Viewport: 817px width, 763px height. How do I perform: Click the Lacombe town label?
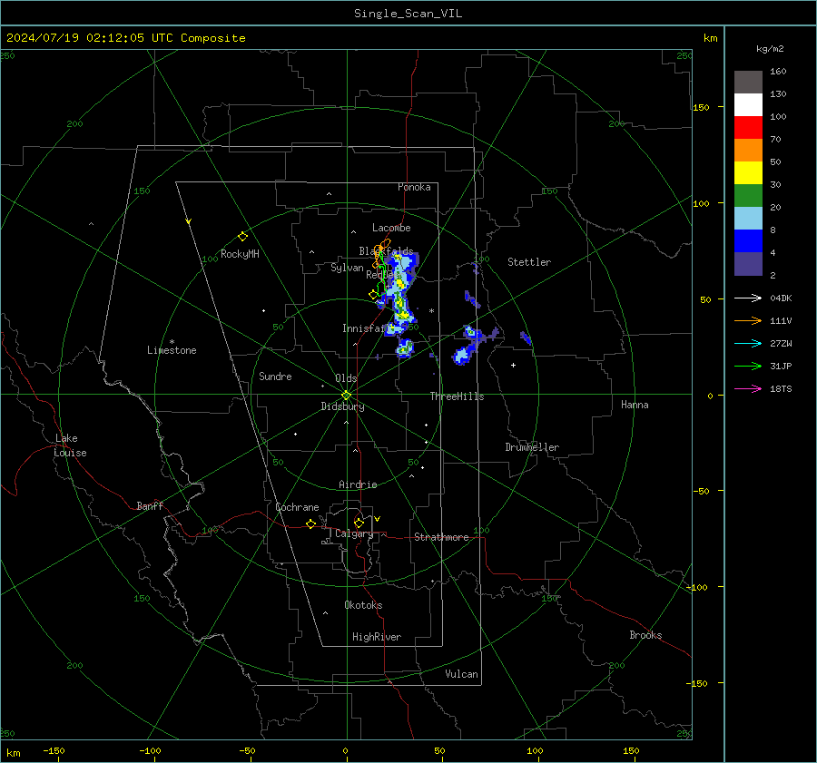[391, 228]
